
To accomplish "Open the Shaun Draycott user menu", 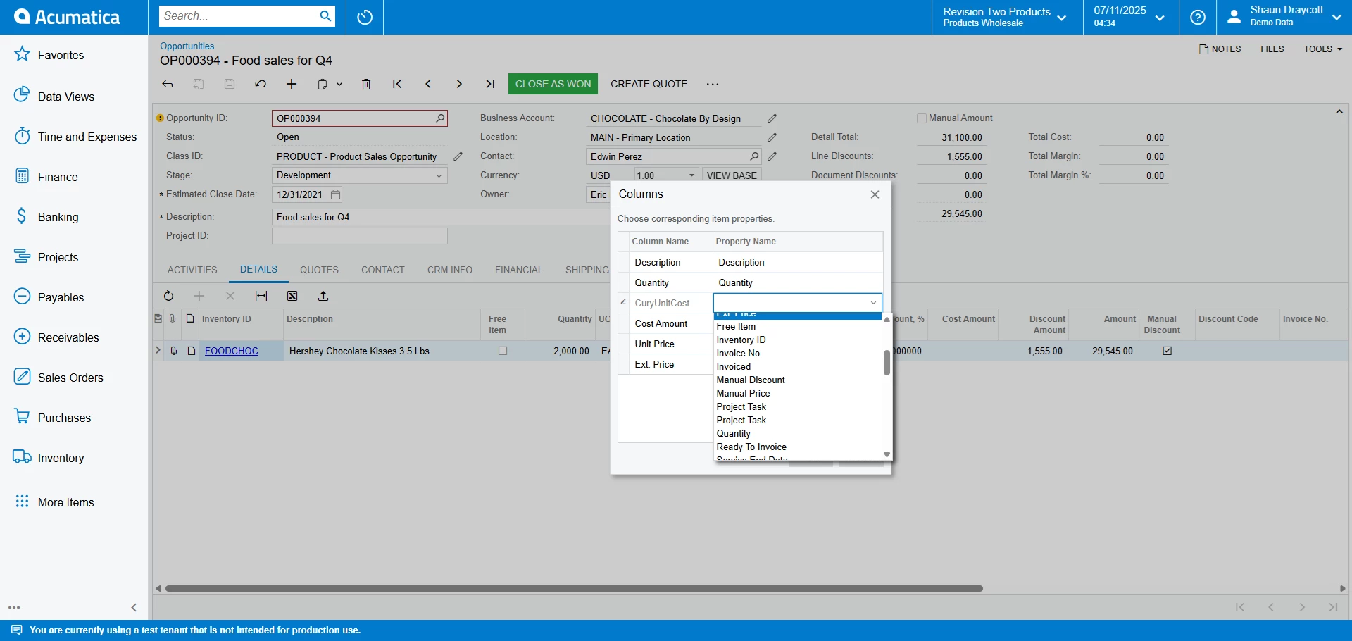I will tap(1284, 17).
